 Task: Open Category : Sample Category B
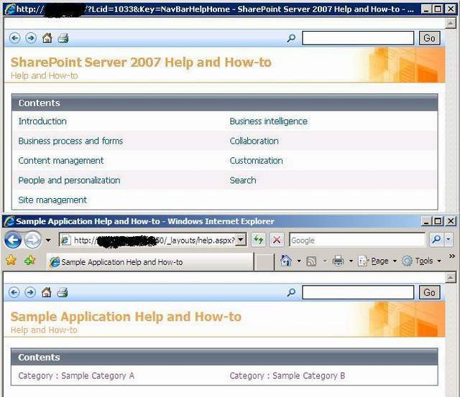pyautogui.click(x=287, y=375)
